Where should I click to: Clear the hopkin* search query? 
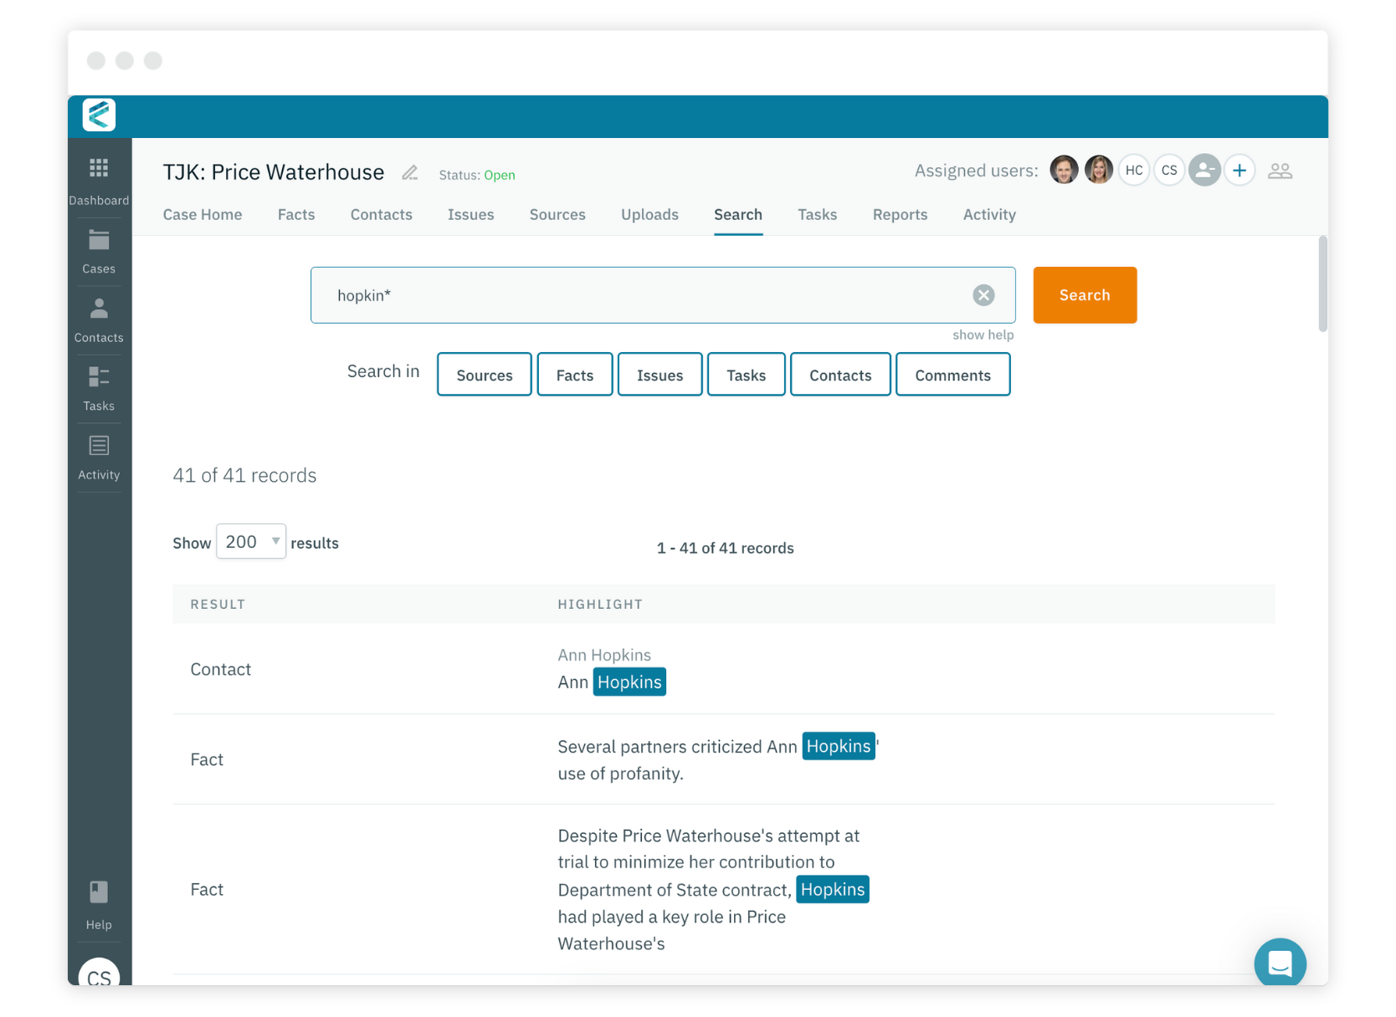click(983, 294)
